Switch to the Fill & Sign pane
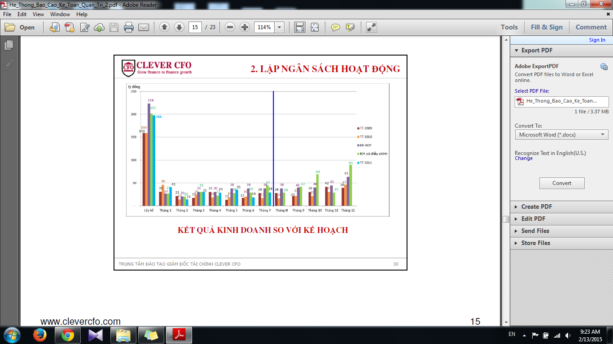Image resolution: width=613 pixels, height=344 pixels. click(x=546, y=27)
